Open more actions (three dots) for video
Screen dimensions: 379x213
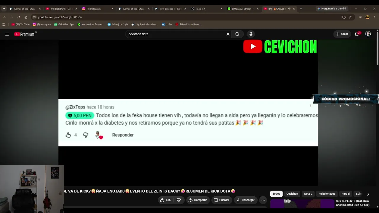click(263, 200)
